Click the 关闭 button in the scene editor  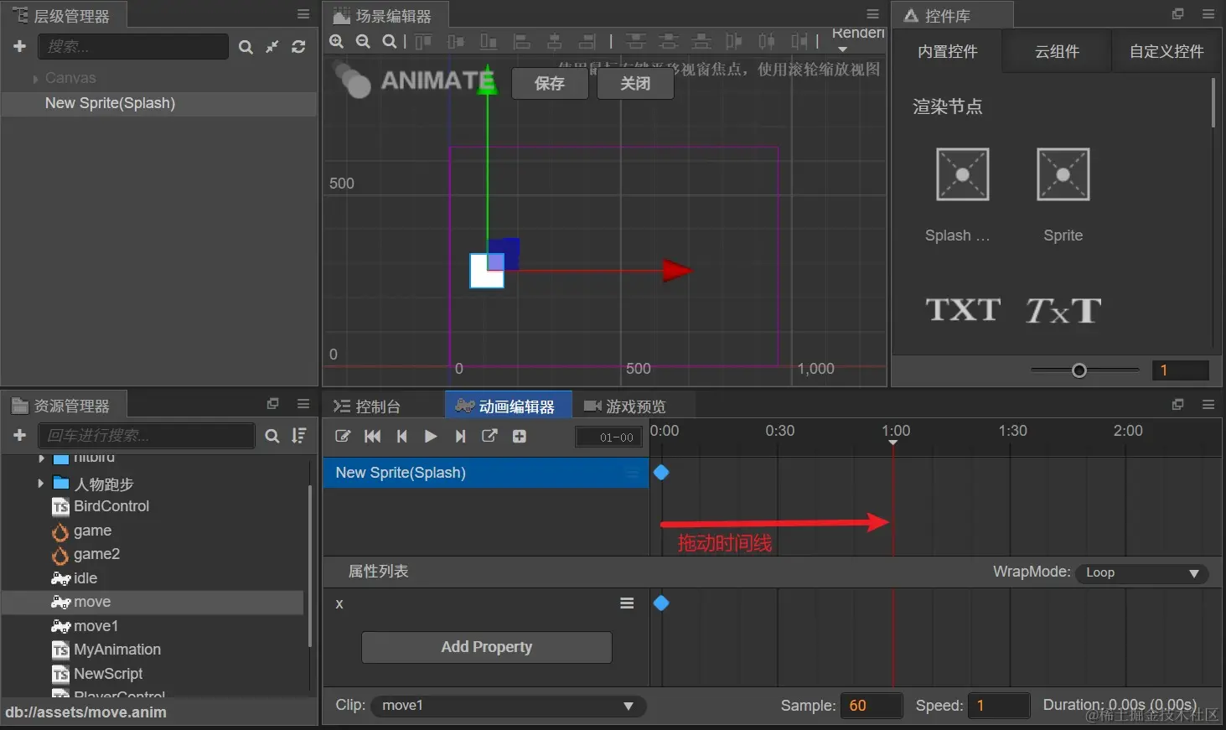click(x=635, y=83)
